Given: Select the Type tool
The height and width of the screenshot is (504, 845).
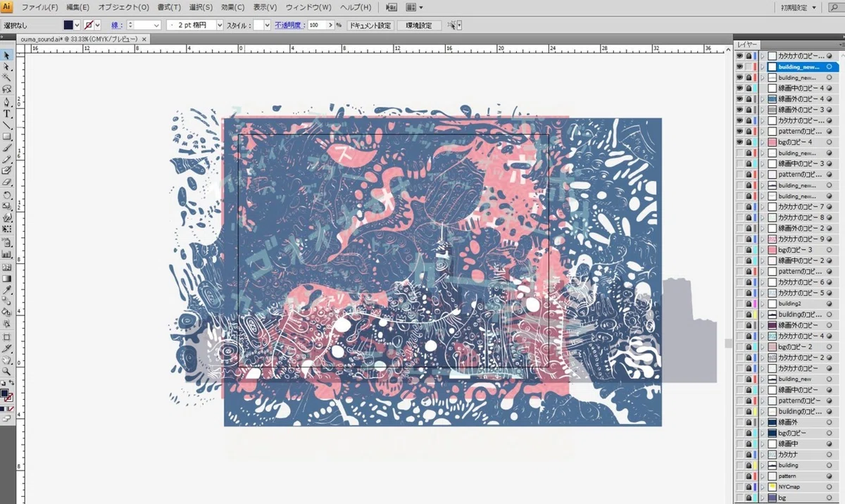Looking at the screenshot, I should (7, 113).
